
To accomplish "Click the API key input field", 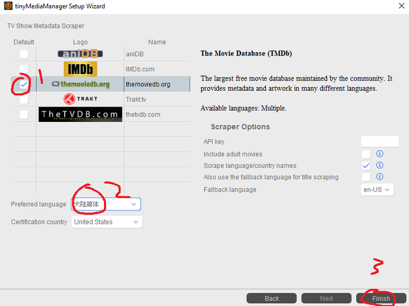I will click(x=379, y=142).
